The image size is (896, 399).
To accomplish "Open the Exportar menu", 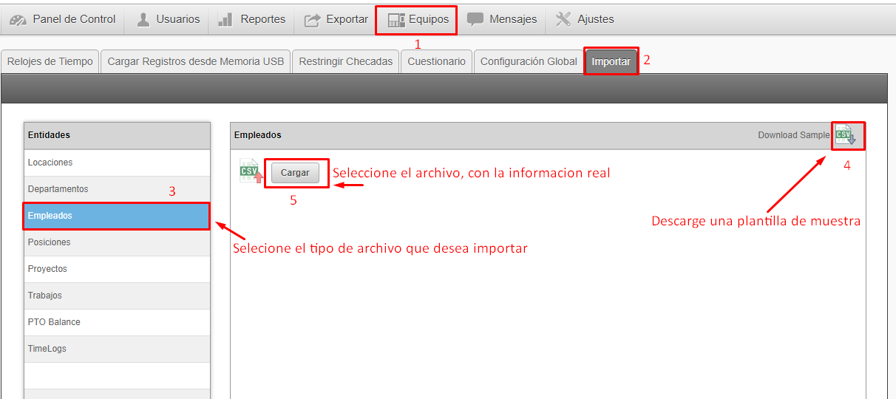I will click(336, 19).
